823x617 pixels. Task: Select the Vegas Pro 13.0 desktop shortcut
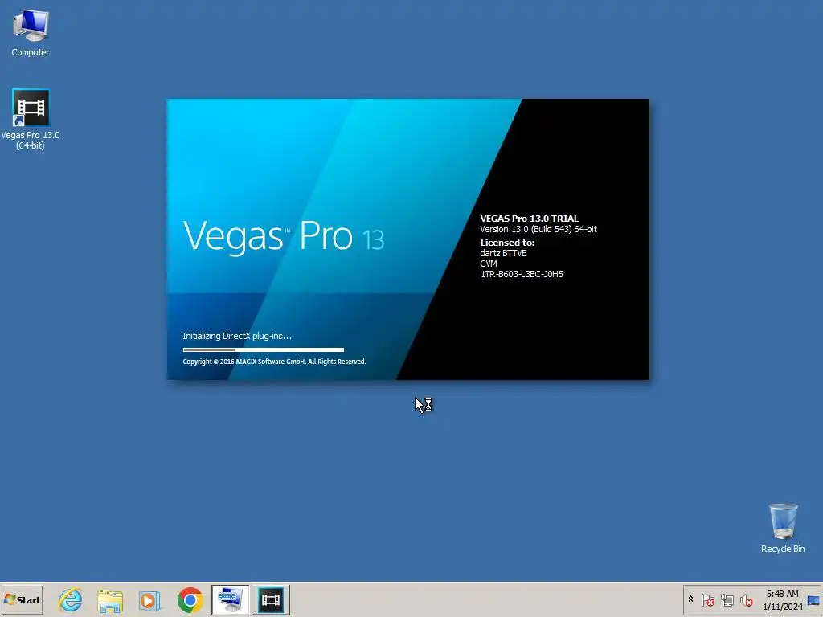point(31,120)
